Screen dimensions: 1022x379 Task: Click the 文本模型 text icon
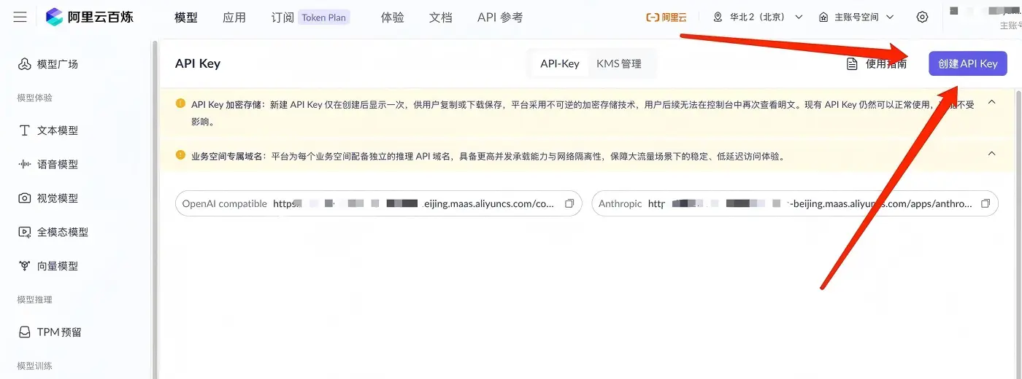coord(25,130)
